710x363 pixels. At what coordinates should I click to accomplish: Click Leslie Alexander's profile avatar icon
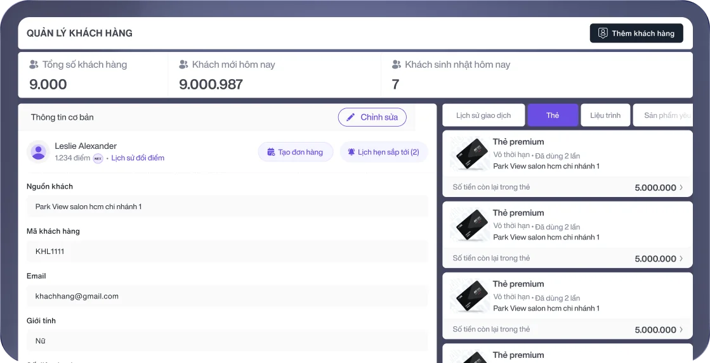(x=39, y=152)
